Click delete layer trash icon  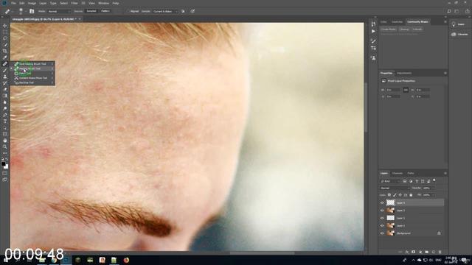[440, 252]
